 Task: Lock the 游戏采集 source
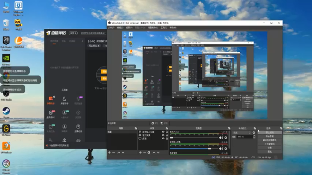pyautogui.click(x=167, y=135)
